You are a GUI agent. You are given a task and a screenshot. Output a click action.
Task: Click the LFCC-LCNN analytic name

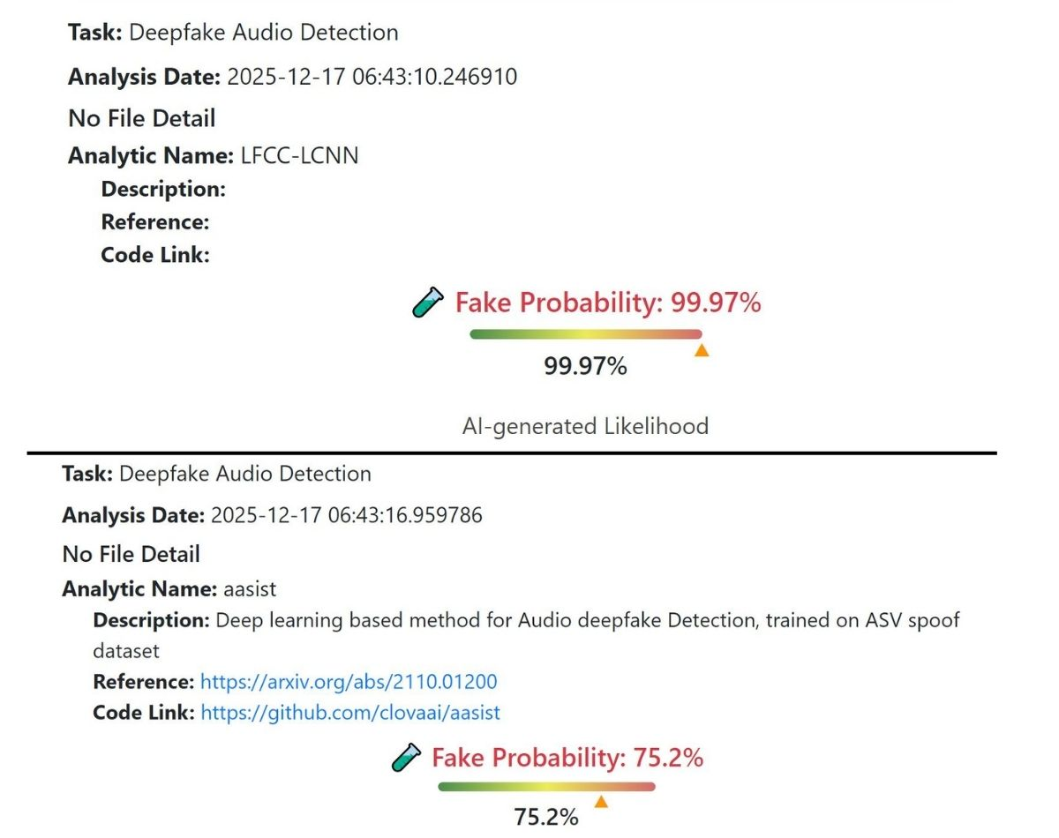(300, 156)
